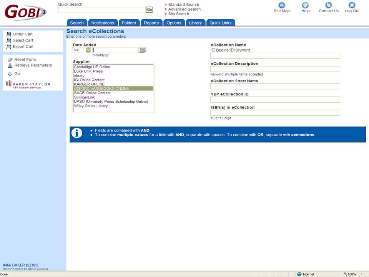This screenshot has height=277, width=369.
Task: Click the Quick Search text field
Action: pyautogui.click(x=101, y=10)
